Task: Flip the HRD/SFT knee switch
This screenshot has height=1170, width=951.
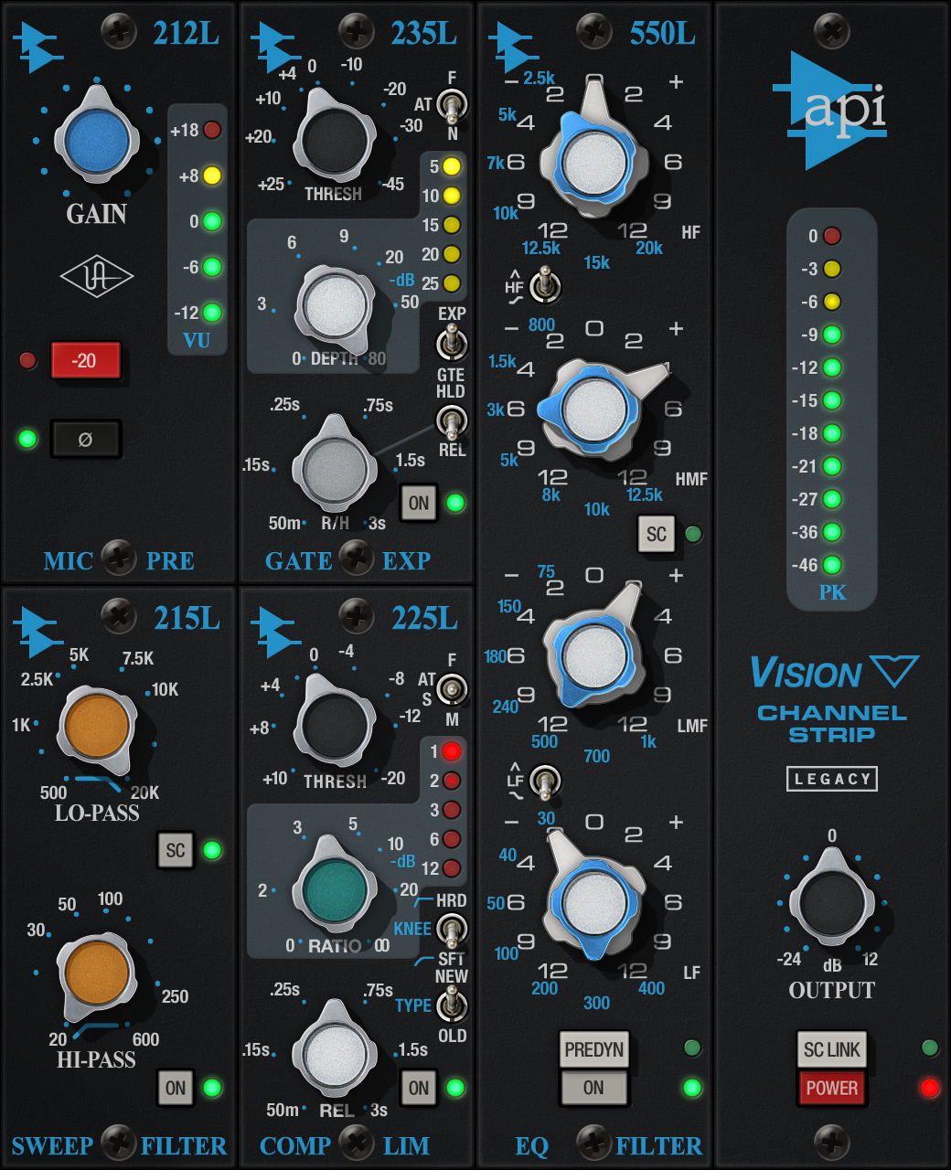Action: click(x=451, y=930)
